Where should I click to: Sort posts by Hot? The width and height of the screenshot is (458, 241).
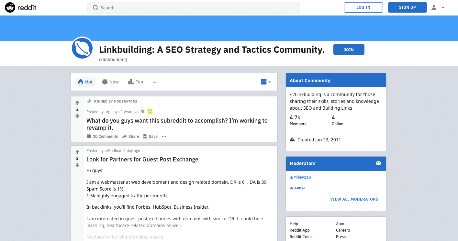coord(85,82)
